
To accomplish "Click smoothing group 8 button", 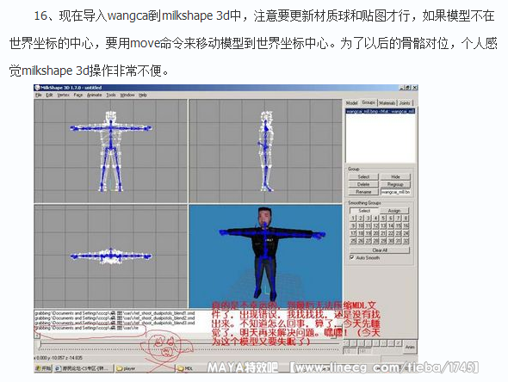I will point(406,219).
